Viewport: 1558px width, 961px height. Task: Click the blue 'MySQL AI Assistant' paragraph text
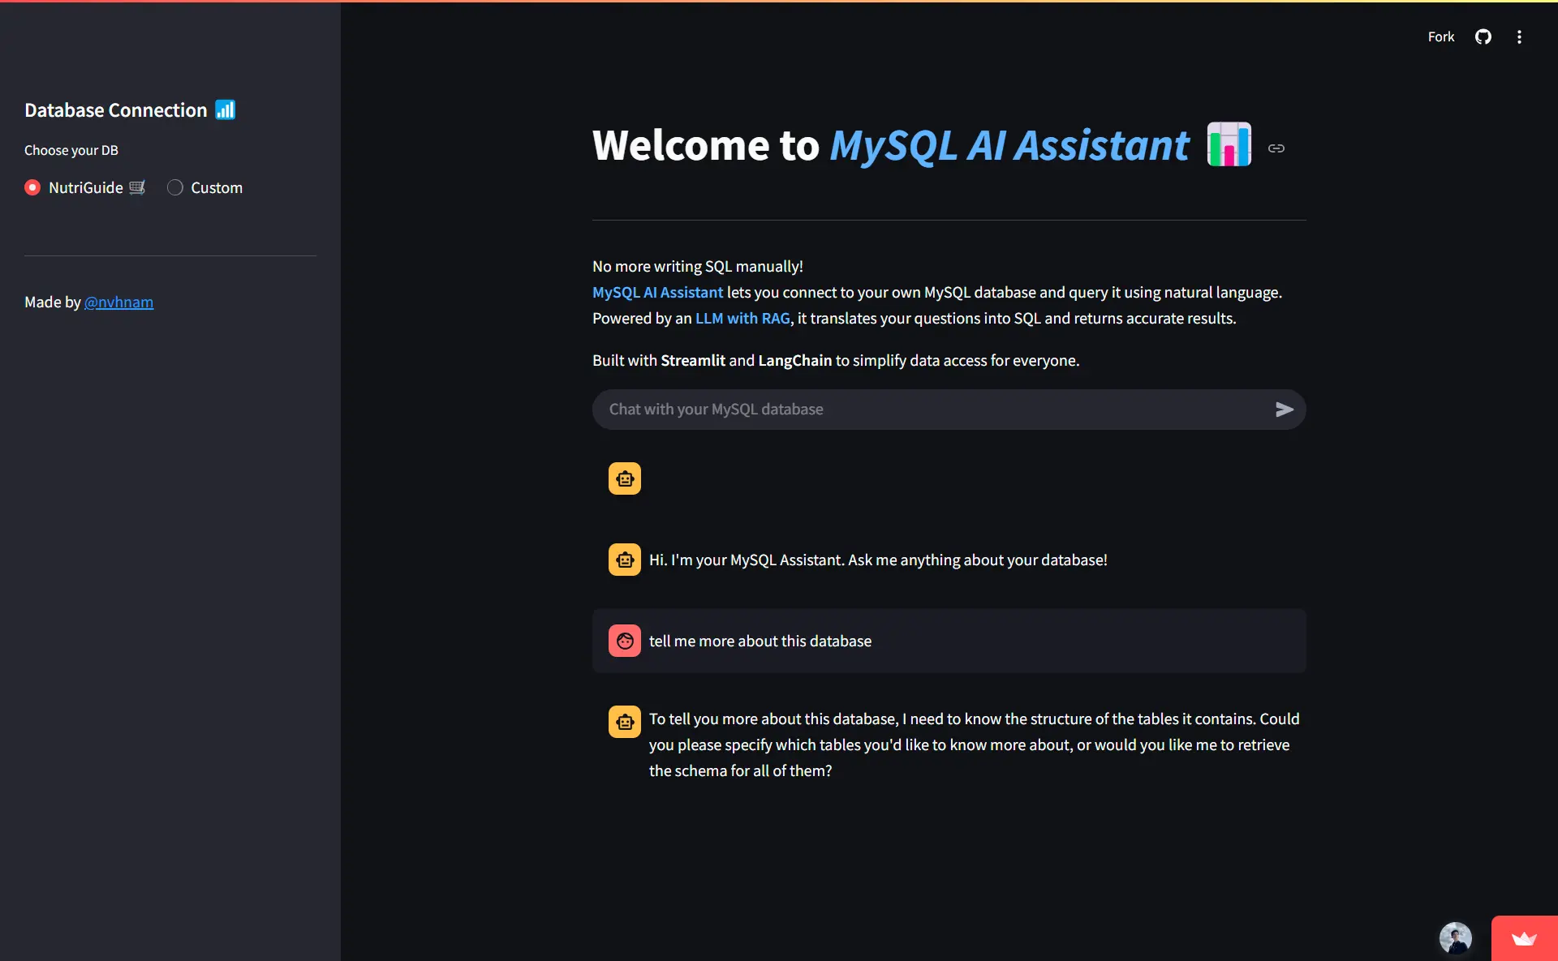click(657, 292)
